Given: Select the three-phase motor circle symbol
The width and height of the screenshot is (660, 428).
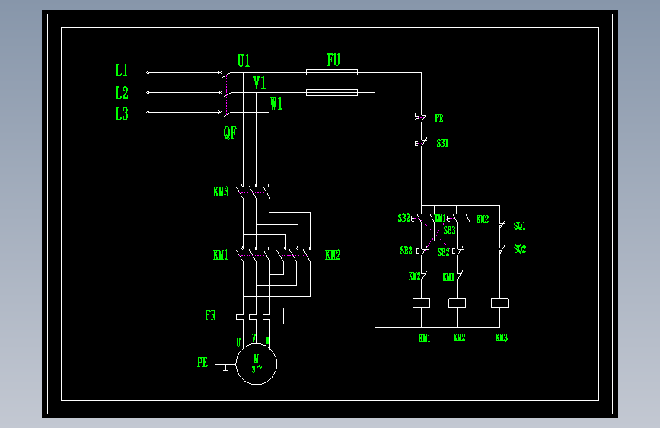Looking at the screenshot, I should coord(257,364).
